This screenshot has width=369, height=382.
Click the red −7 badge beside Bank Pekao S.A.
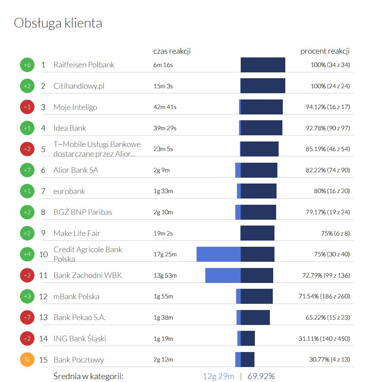pyautogui.click(x=27, y=318)
